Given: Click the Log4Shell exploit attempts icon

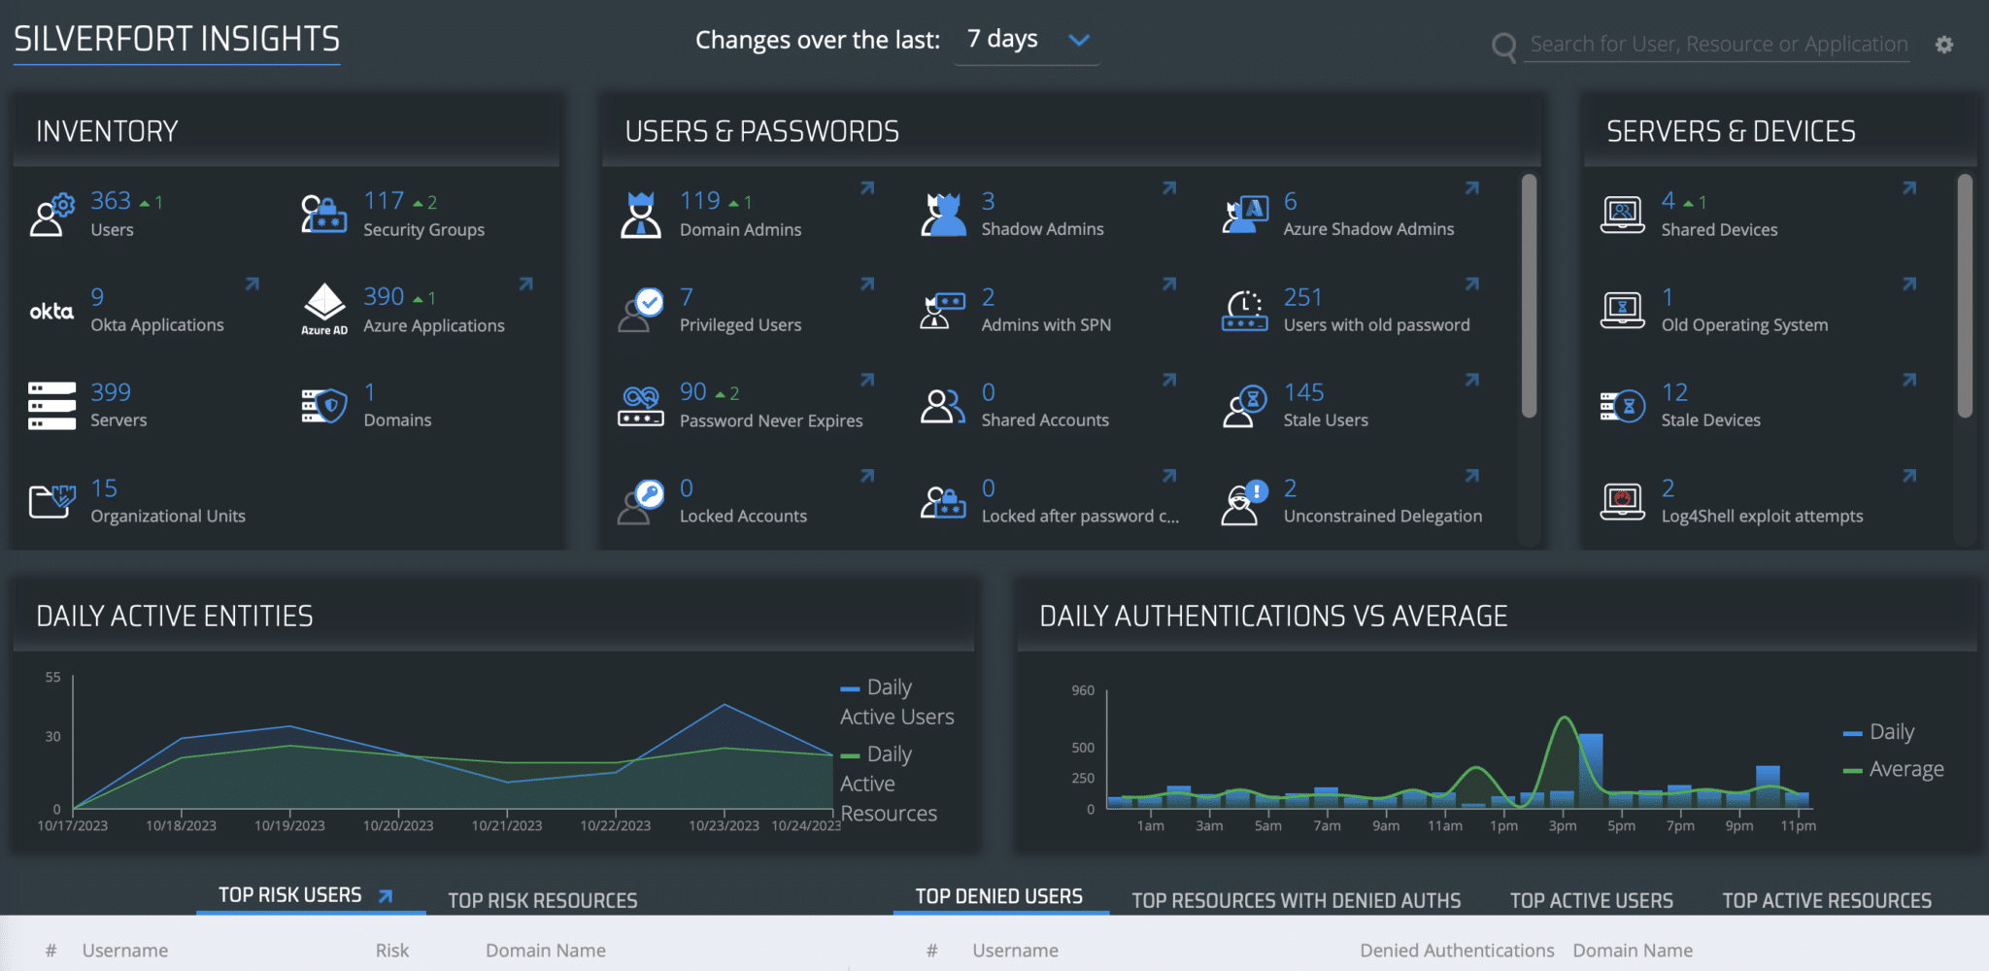Looking at the screenshot, I should click(1622, 502).
